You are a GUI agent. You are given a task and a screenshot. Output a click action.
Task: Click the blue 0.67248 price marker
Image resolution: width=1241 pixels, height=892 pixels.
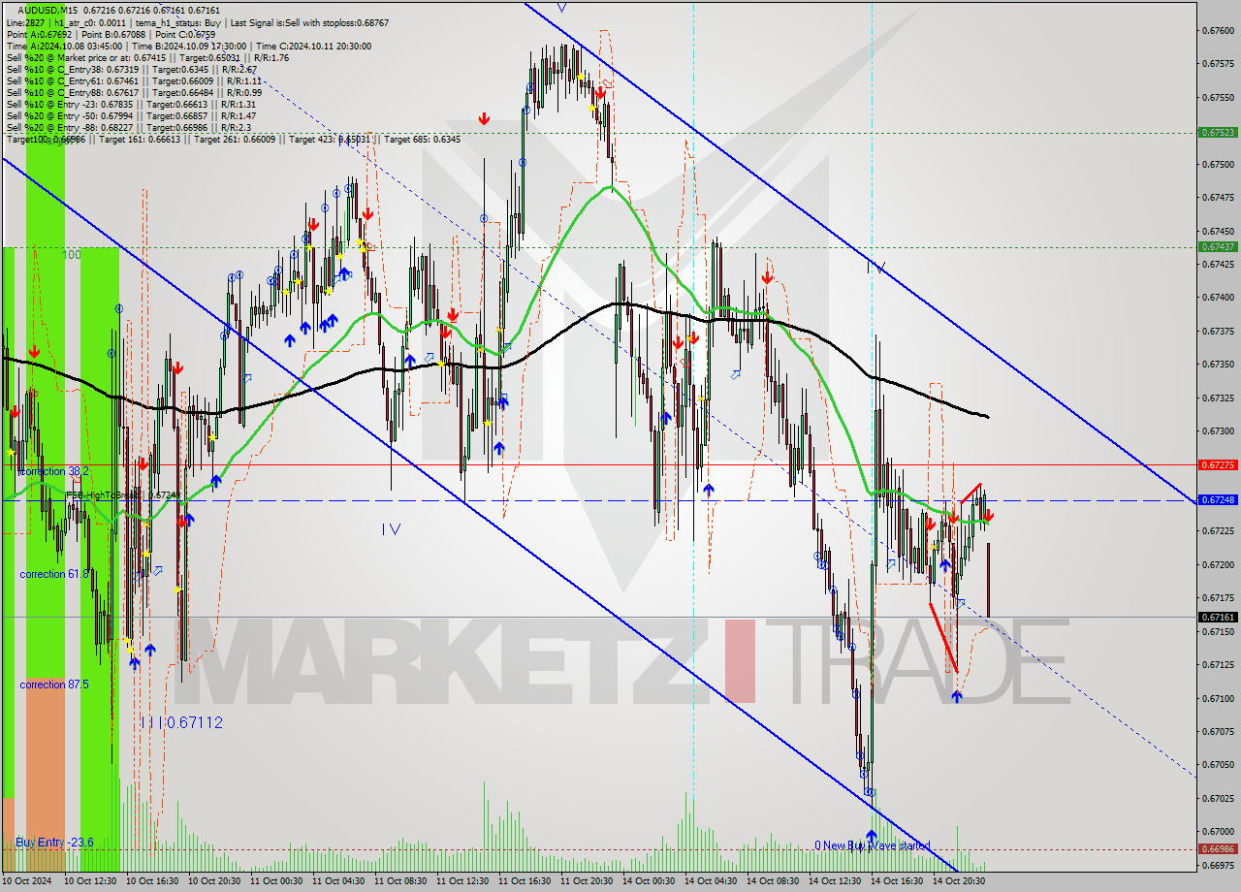1218,500
